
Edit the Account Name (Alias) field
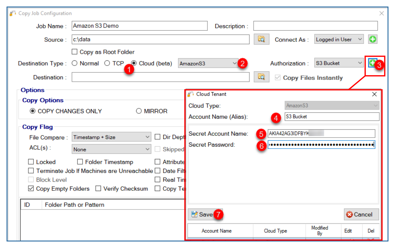(332, 117)
